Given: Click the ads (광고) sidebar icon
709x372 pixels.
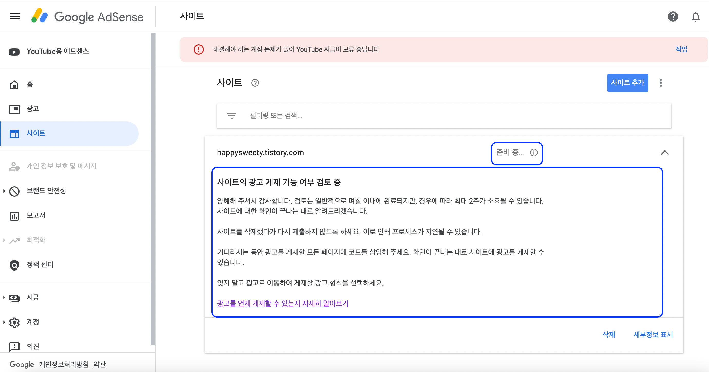Looking at the screenshot, I should 14,109.
